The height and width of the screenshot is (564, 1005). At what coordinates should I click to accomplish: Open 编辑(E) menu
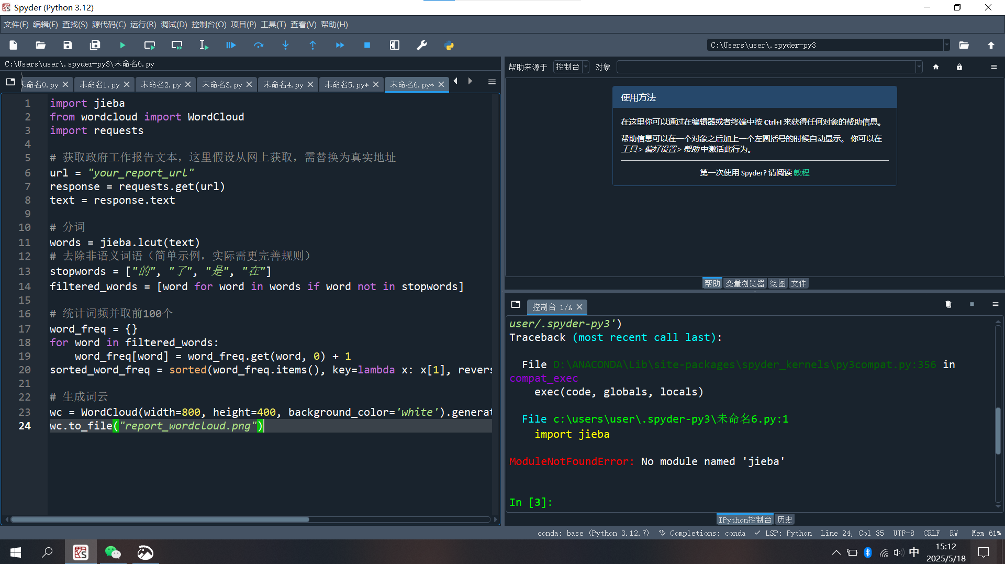[46, 25]
